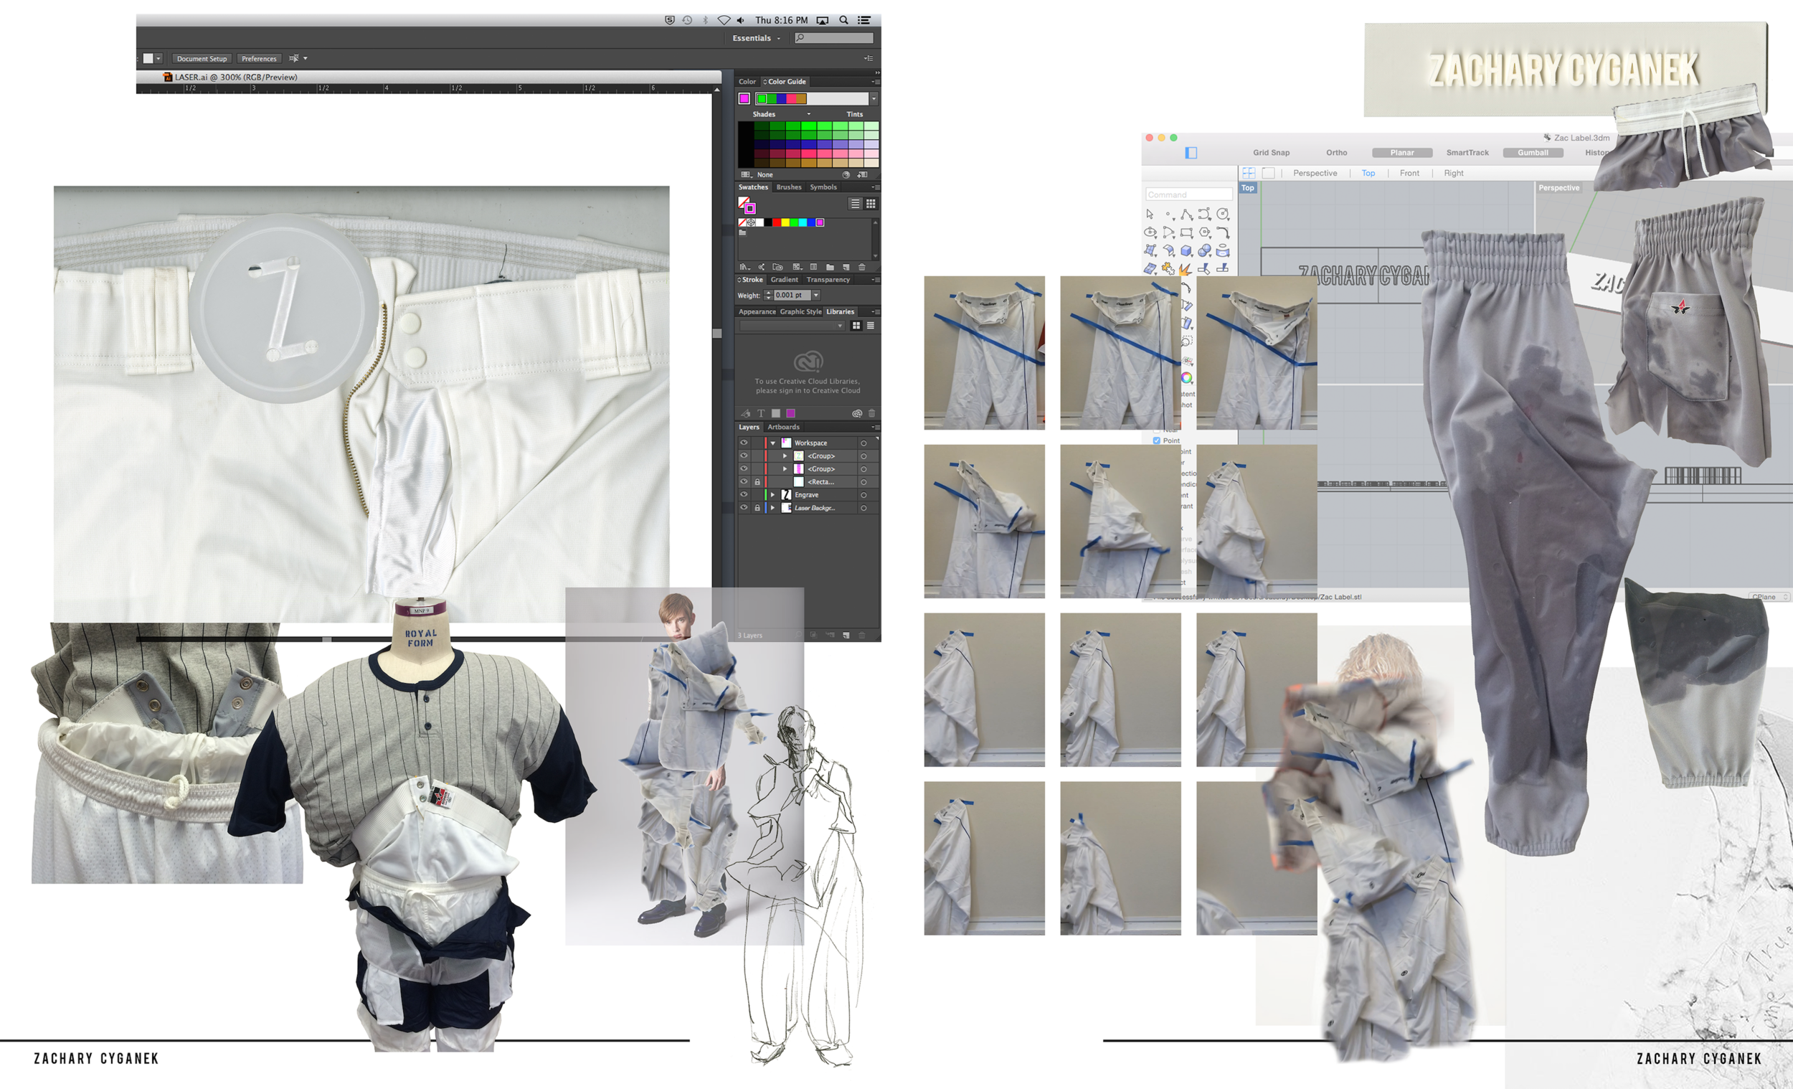Viewport: 1793px width, 1089px height.
Task: Toggle Planar mode in Rhino
Action: coord(1402,153)
